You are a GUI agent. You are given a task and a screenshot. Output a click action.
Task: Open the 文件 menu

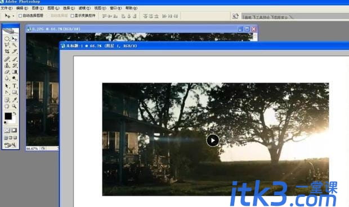[x=6, y=8]
